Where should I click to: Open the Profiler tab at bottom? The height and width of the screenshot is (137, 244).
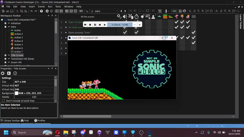[x=40, y=120]
